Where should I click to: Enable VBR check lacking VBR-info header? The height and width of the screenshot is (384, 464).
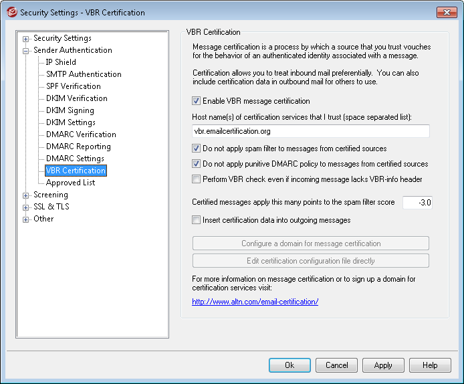(196, 179)
